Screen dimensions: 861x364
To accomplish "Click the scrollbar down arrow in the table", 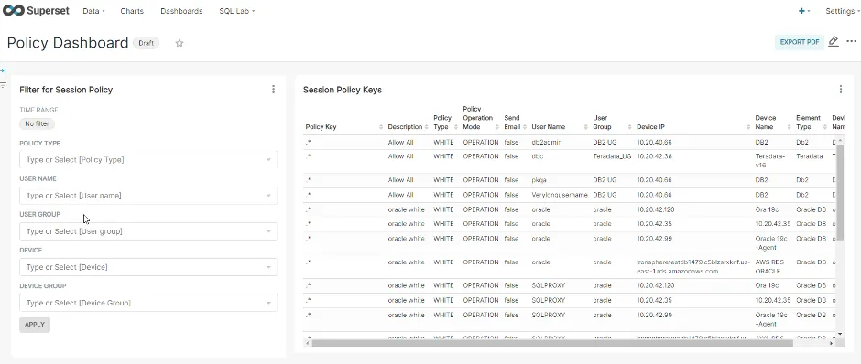I will [840, 333].
